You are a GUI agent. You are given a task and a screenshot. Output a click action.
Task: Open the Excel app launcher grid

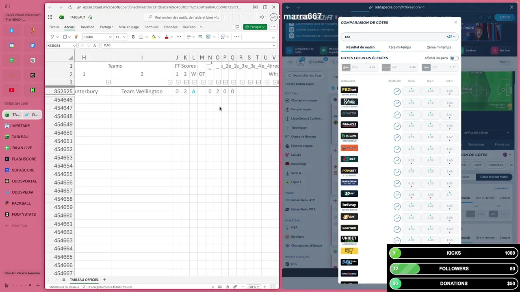pos(50,17)
